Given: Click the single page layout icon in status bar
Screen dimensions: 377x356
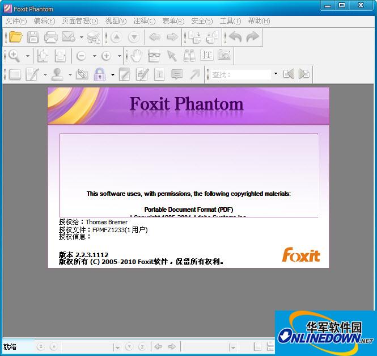Looking at the screenshot, I should (257, 347).
